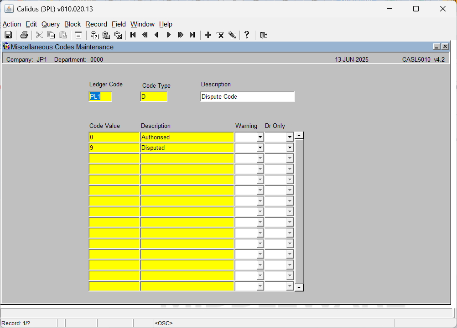Click the <OSC> status bar indicator
The height and width of the screenshot is (328, 457).
click(163, 323)
